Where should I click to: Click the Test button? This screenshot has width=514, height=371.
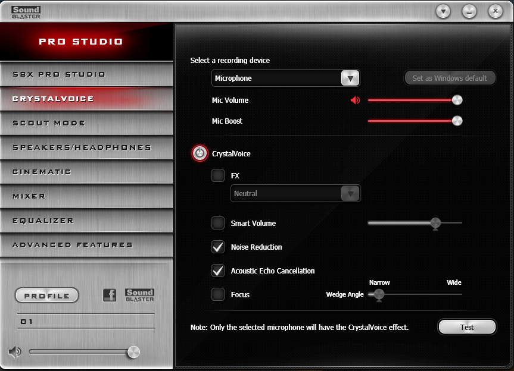click(467, 327)
